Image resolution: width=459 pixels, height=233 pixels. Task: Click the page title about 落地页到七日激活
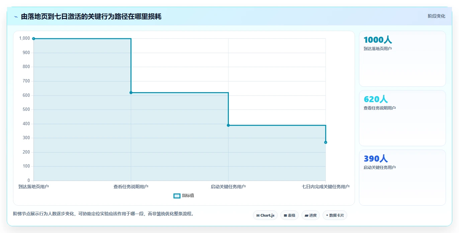click(x=91, y=16)
